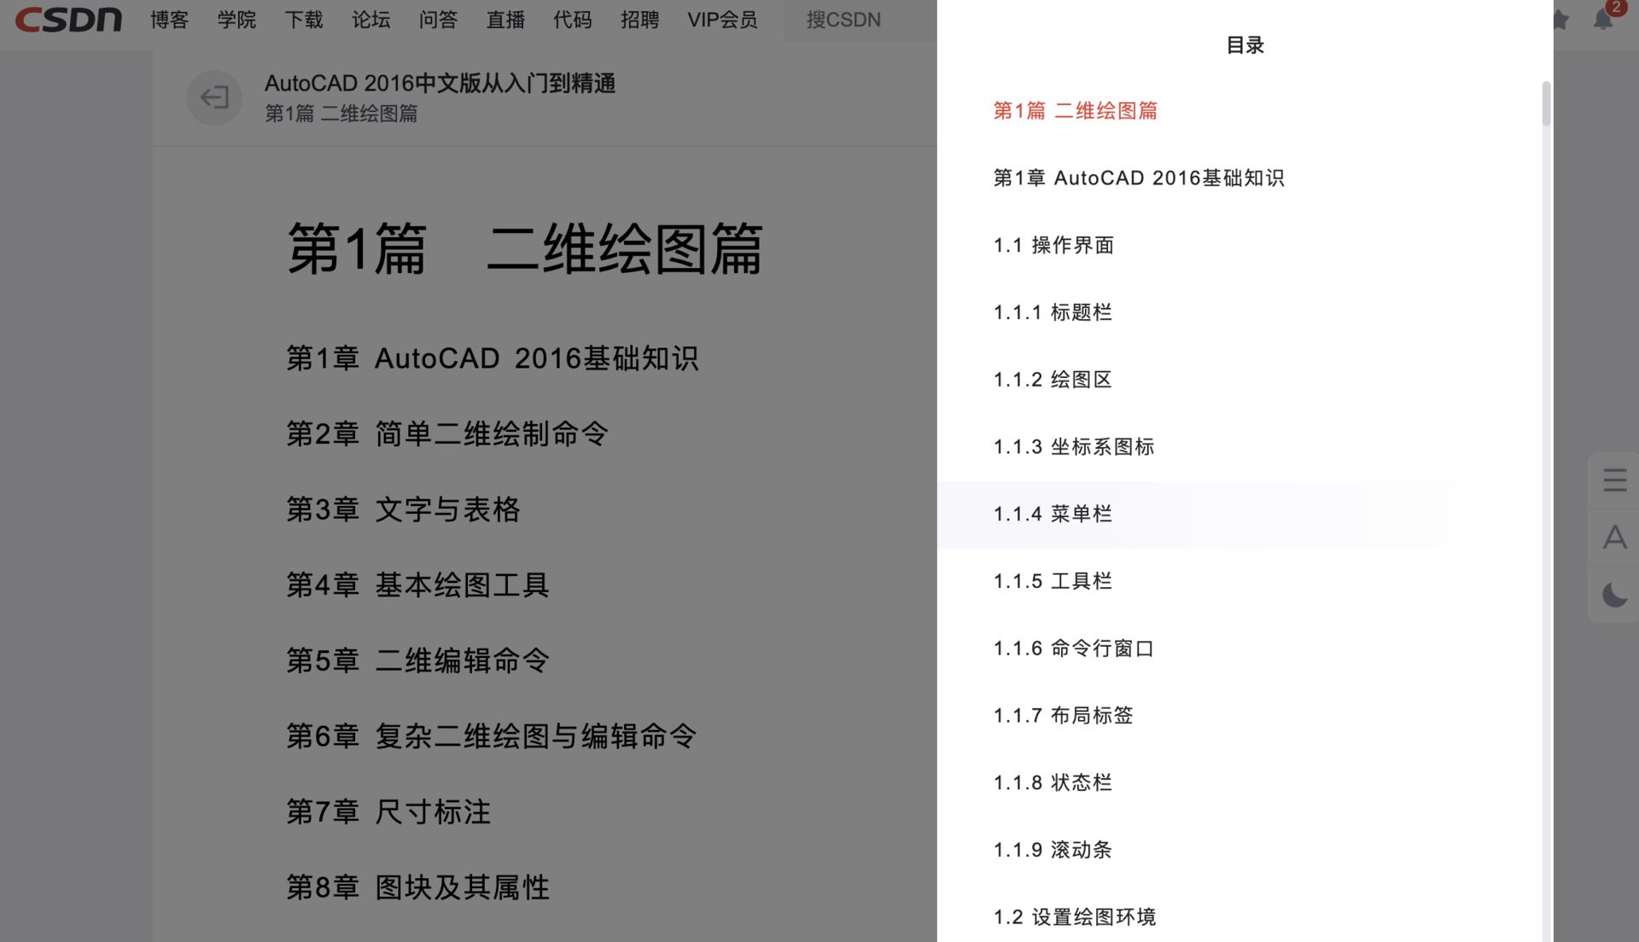Open 第7章 尺寸标注 chapter link
Image resolution: width=1639 pixels, height=942 pixels.
388,811
